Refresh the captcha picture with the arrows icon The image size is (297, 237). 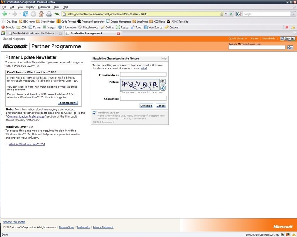[163, 88]
